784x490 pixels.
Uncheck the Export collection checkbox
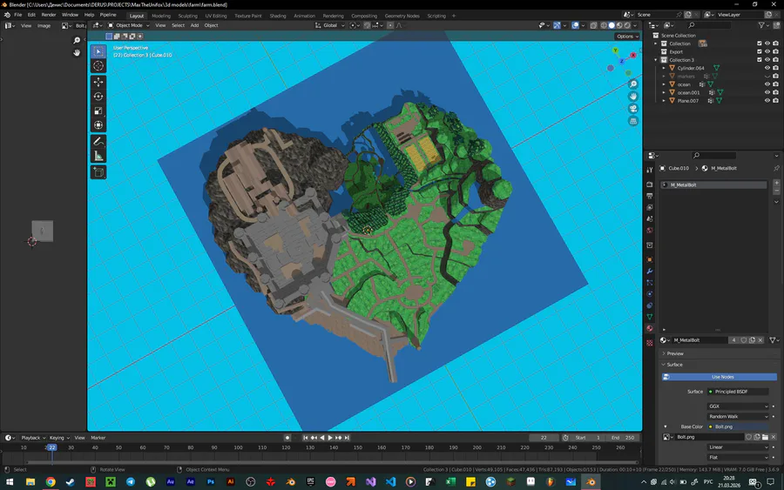click(x=759, y=51)
